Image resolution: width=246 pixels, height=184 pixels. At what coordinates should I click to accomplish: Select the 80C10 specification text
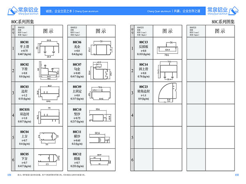click(x=77, y=115)
